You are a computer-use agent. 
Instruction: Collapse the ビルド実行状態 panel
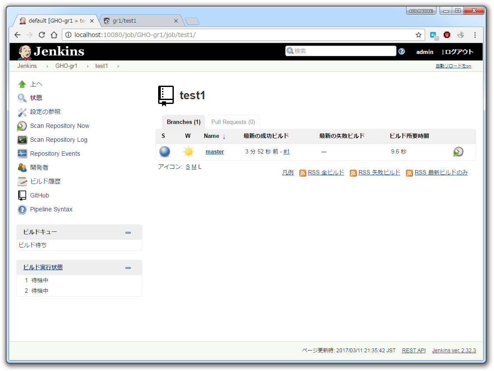pyautogui.click(x=128, y=268)
